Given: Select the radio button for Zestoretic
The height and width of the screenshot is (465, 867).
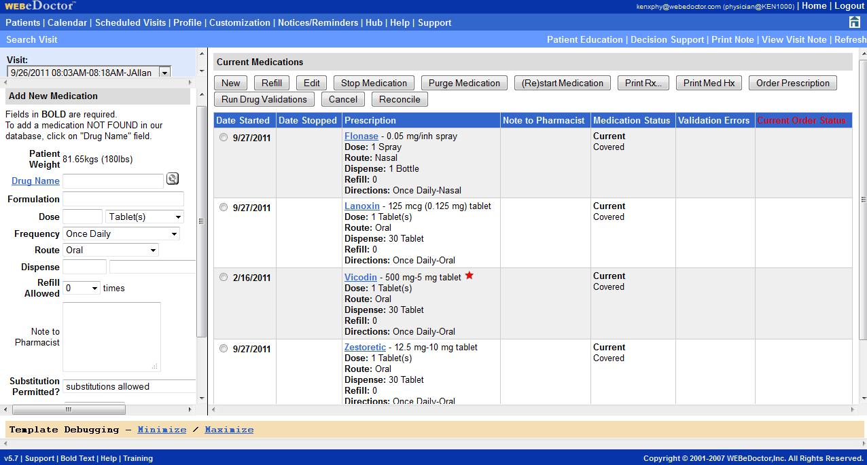Looking at the screenshot, I should click(224, 348).
